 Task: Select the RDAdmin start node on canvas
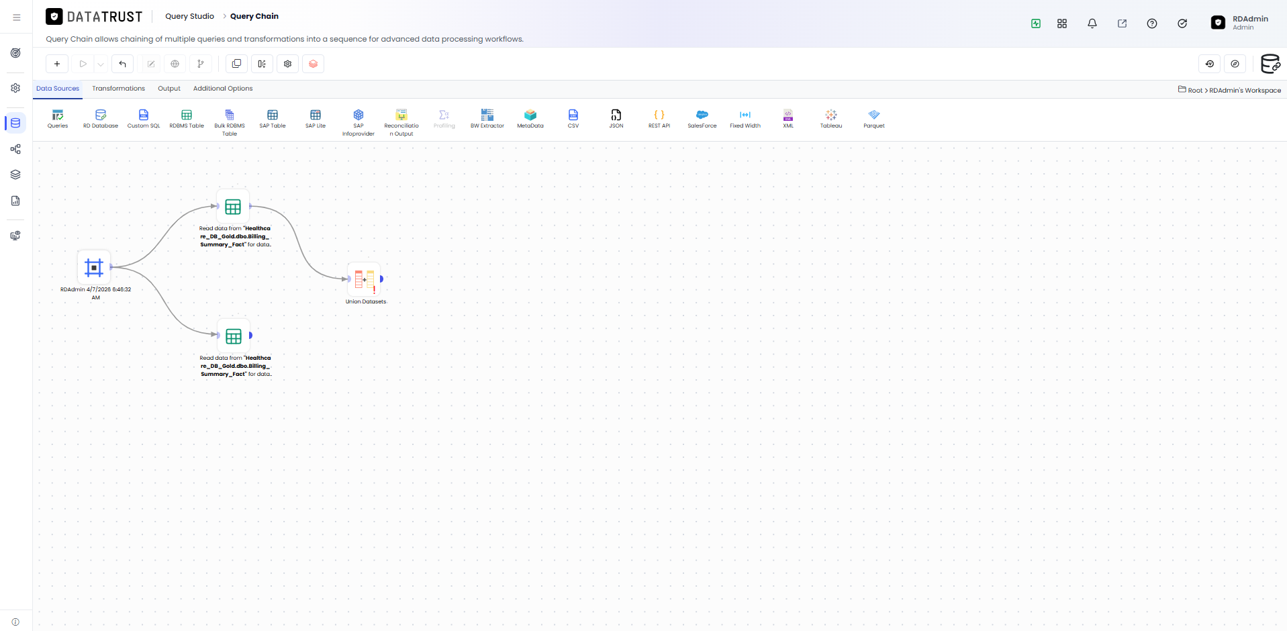[x=94, y=268]
